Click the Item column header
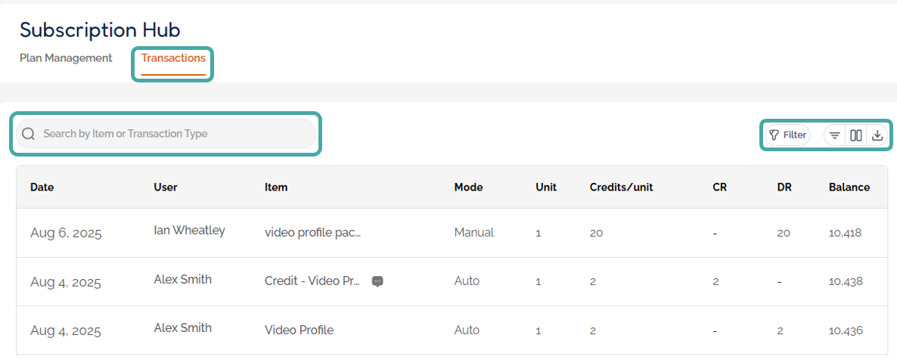Viewport: 897px width, 360px height. [x=276, y=188]
